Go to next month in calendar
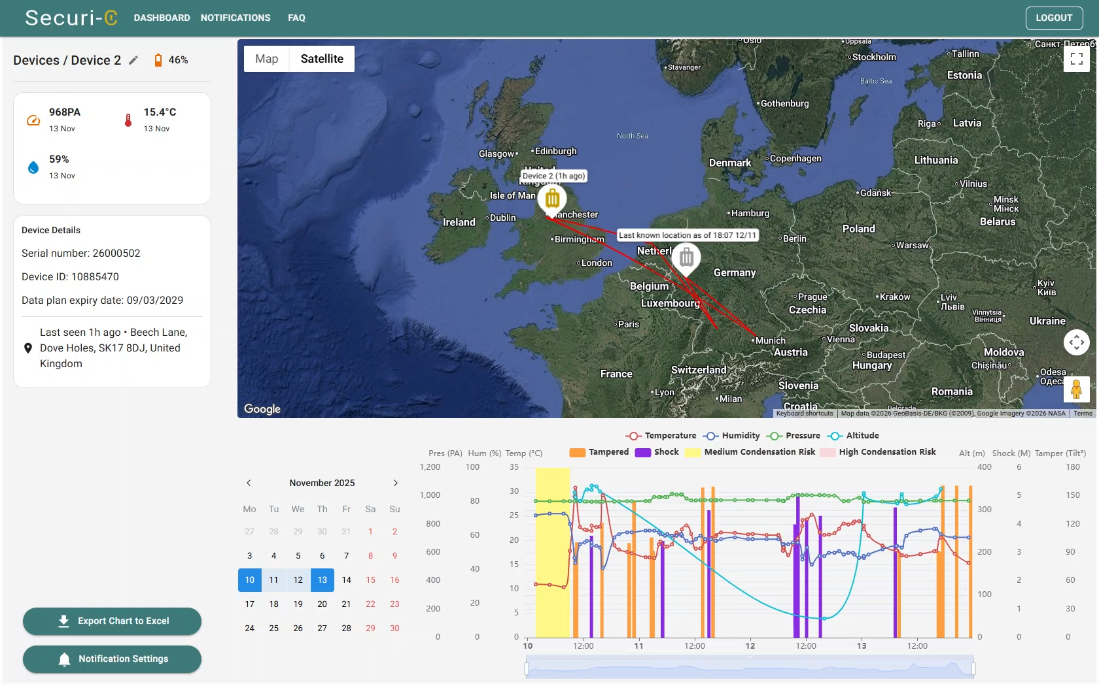Screen dimensions: 1099x686 [x=395, y=483]
